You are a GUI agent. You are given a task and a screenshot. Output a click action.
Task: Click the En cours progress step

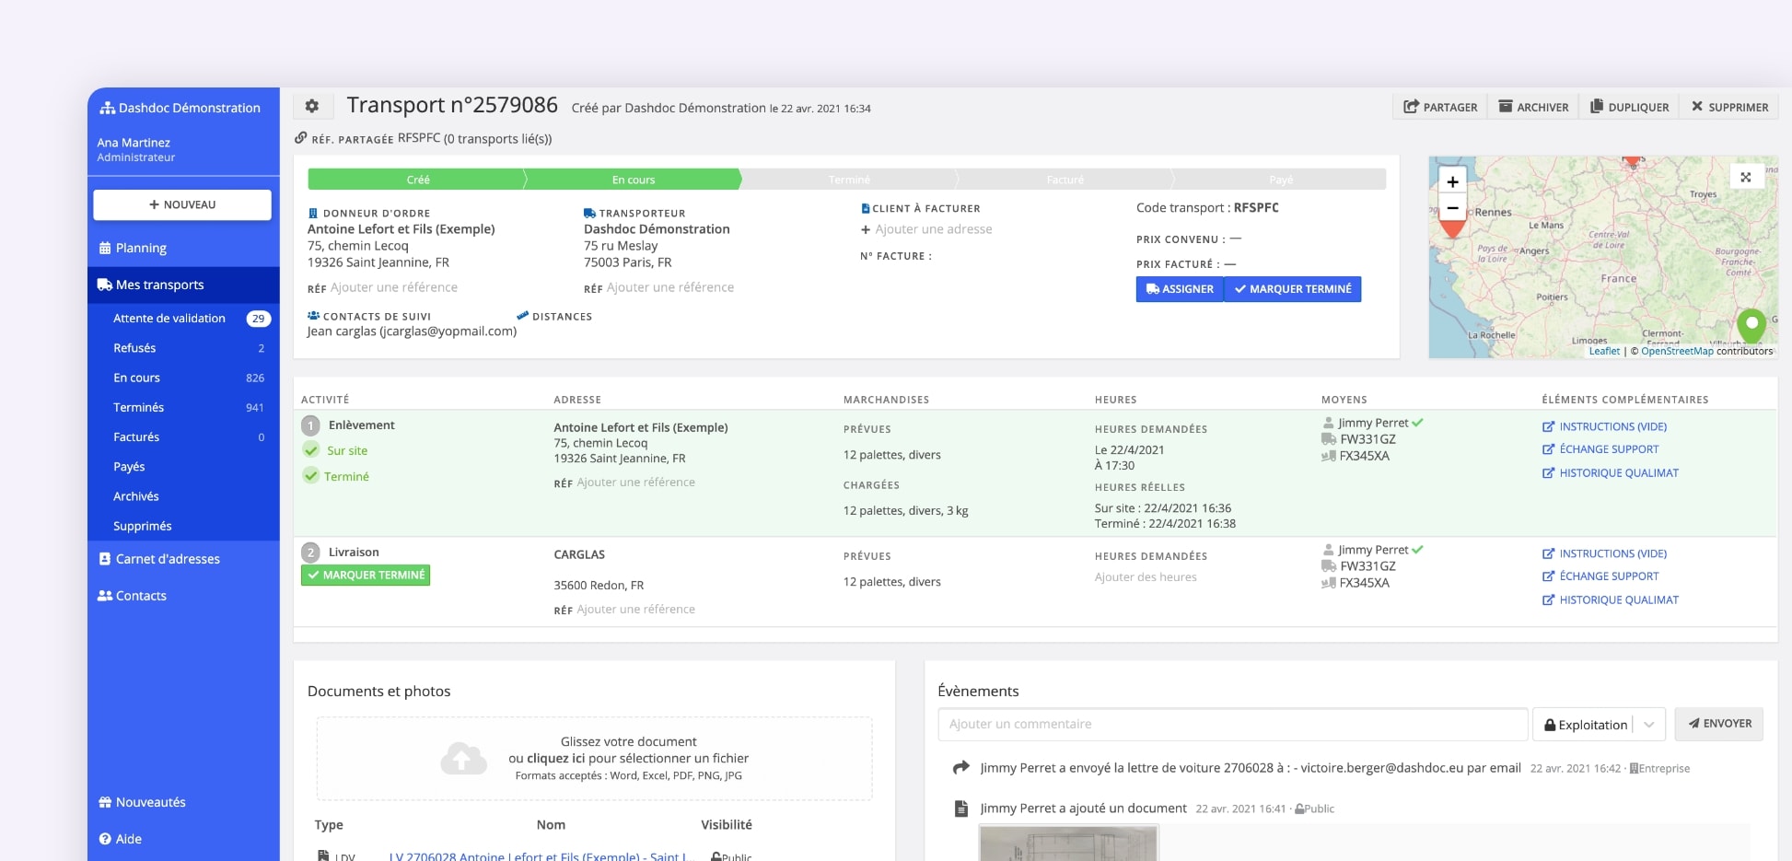pyautogui.click(x=633, y=180)
